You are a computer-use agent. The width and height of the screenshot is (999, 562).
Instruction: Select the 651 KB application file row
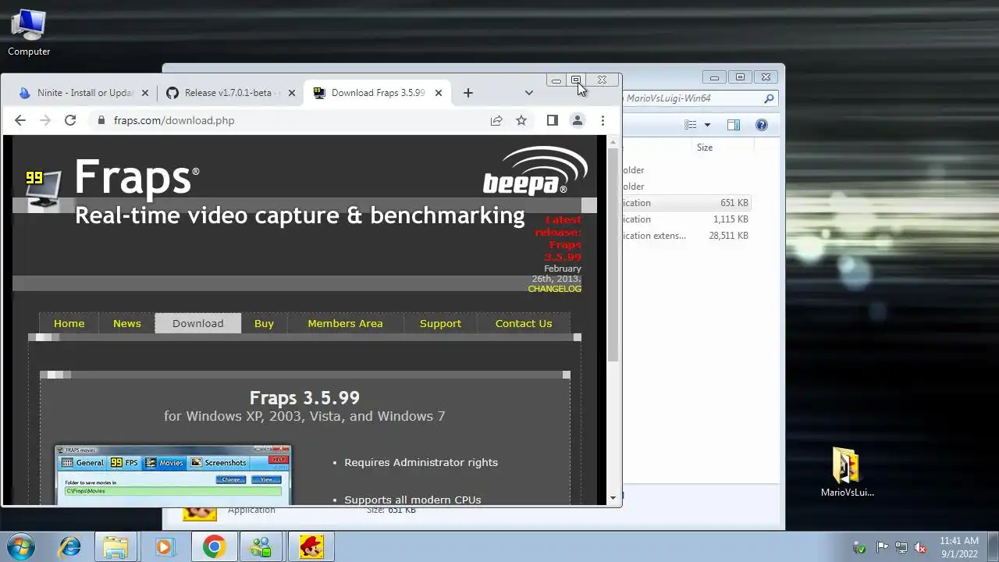(x=687, y=203)
